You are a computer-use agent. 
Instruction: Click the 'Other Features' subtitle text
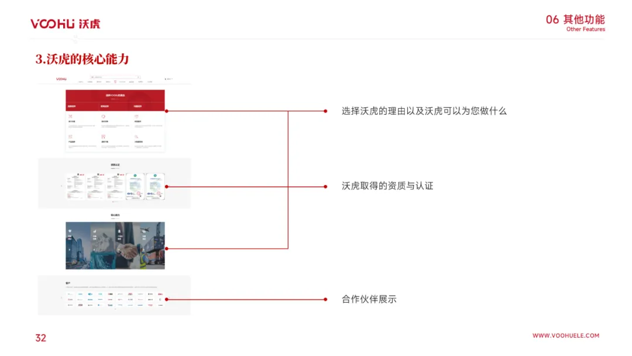pos(585,29)
